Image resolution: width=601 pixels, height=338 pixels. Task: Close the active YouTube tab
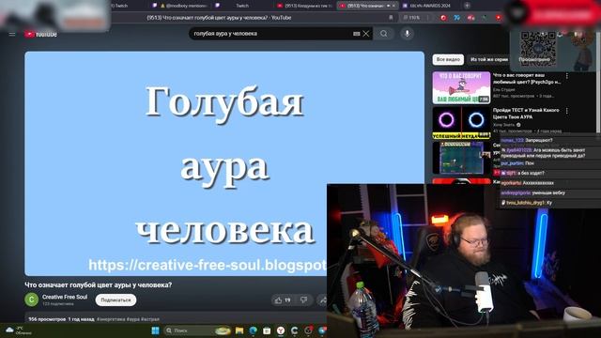coord(393,6)
